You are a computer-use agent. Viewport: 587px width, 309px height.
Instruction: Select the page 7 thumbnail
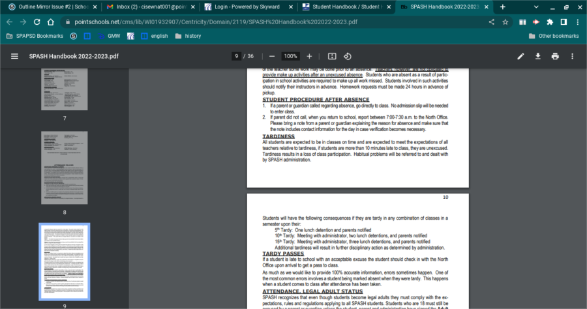[x=65, y=89]
